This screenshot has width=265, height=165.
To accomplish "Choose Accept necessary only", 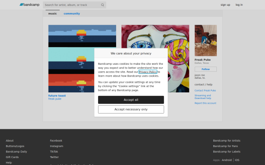I will coord(131,109).
